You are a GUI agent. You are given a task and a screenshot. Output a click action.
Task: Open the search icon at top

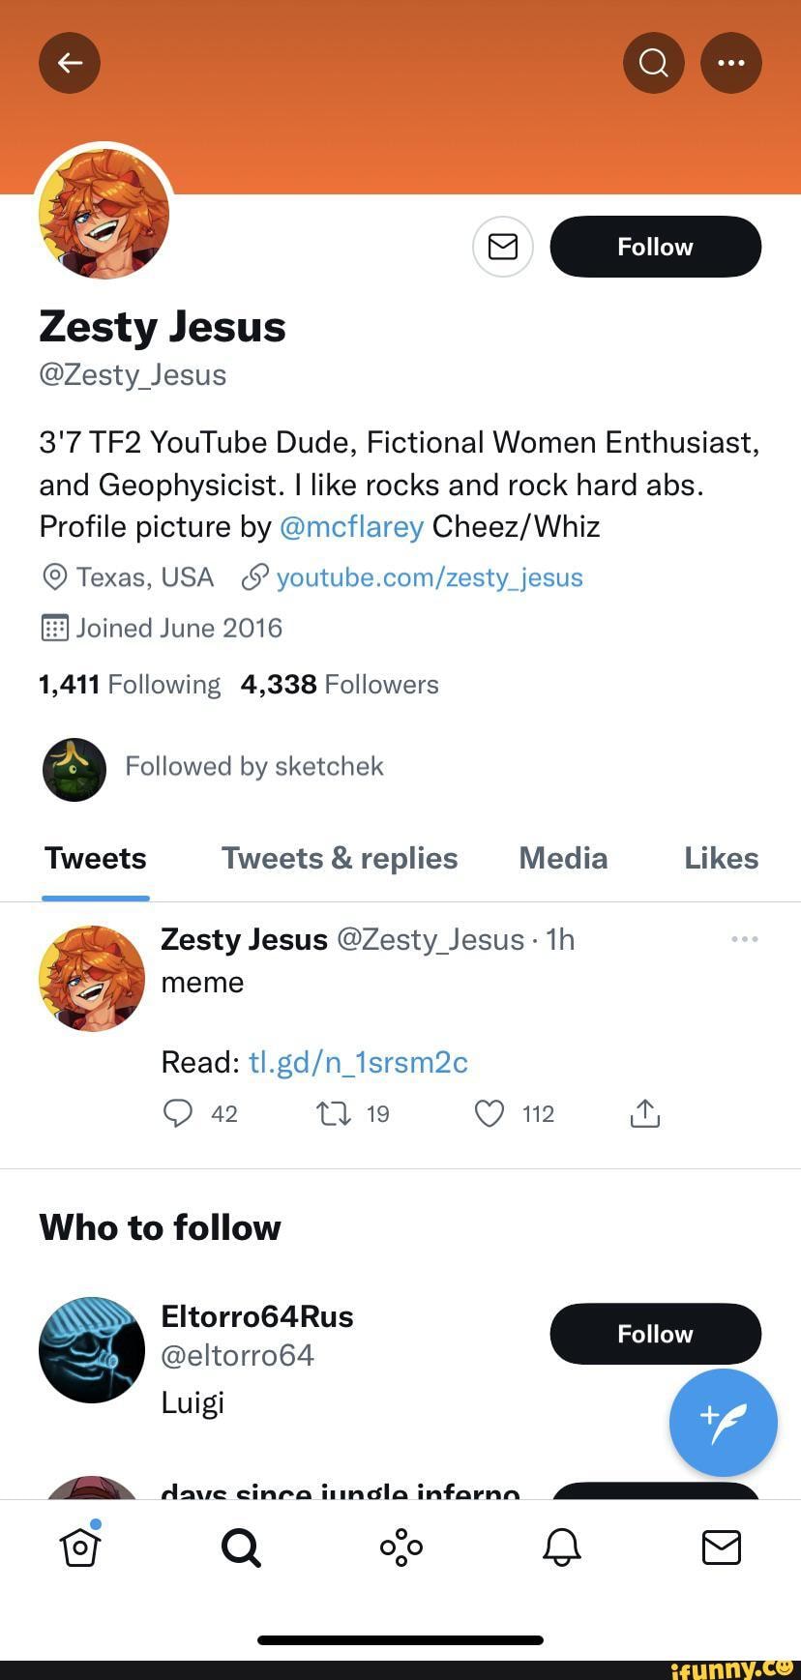coord(653,62)
